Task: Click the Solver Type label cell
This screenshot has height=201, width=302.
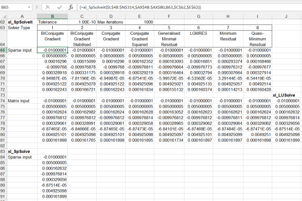Action: coord(22,28)
